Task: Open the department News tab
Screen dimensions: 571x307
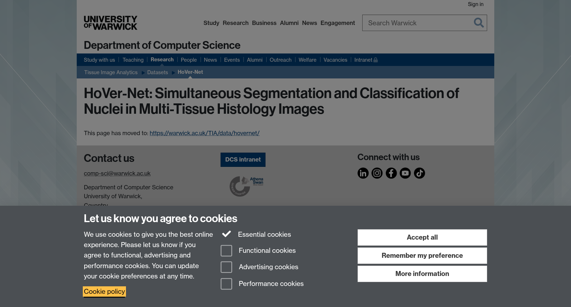Action: pyautogui.click(x=210, y=60)
